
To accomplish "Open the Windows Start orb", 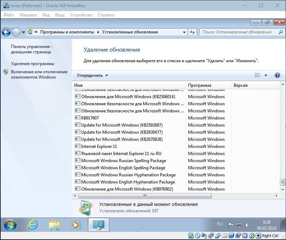I will coord(10,225).
